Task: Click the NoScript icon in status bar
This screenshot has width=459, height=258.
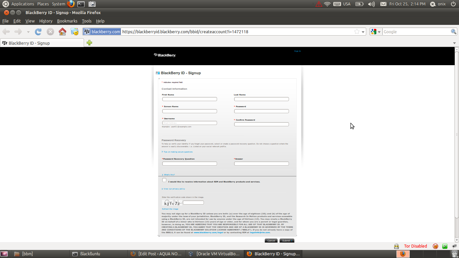Action: (x=435, y=246)
